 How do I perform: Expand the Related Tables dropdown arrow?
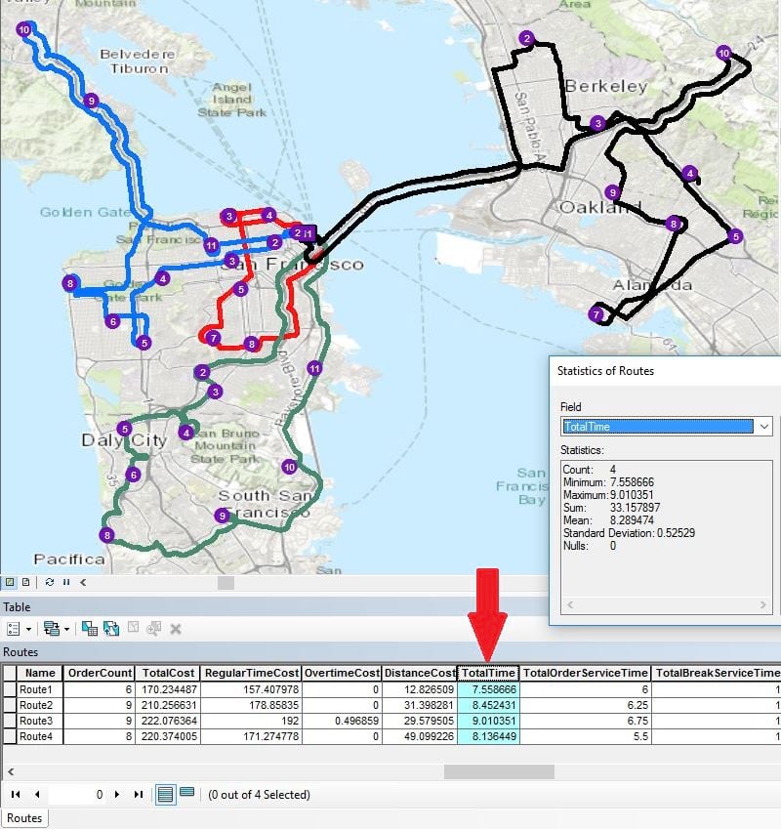click(65, 628)
